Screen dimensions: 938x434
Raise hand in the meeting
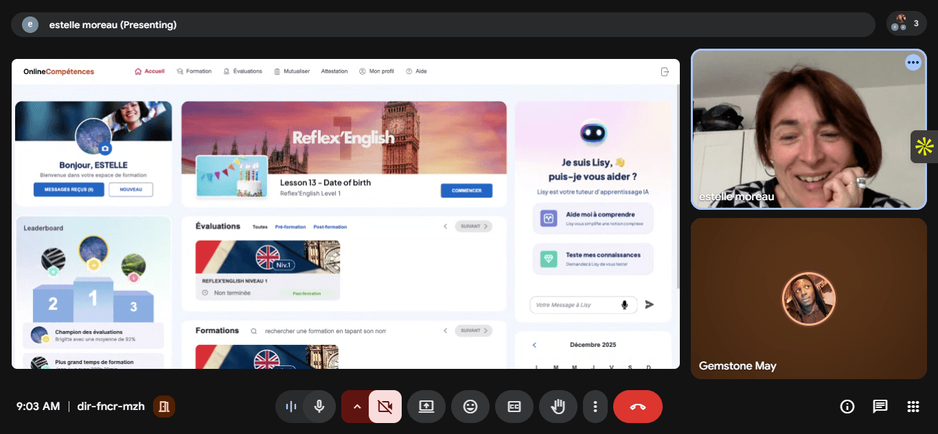[558, 407]
